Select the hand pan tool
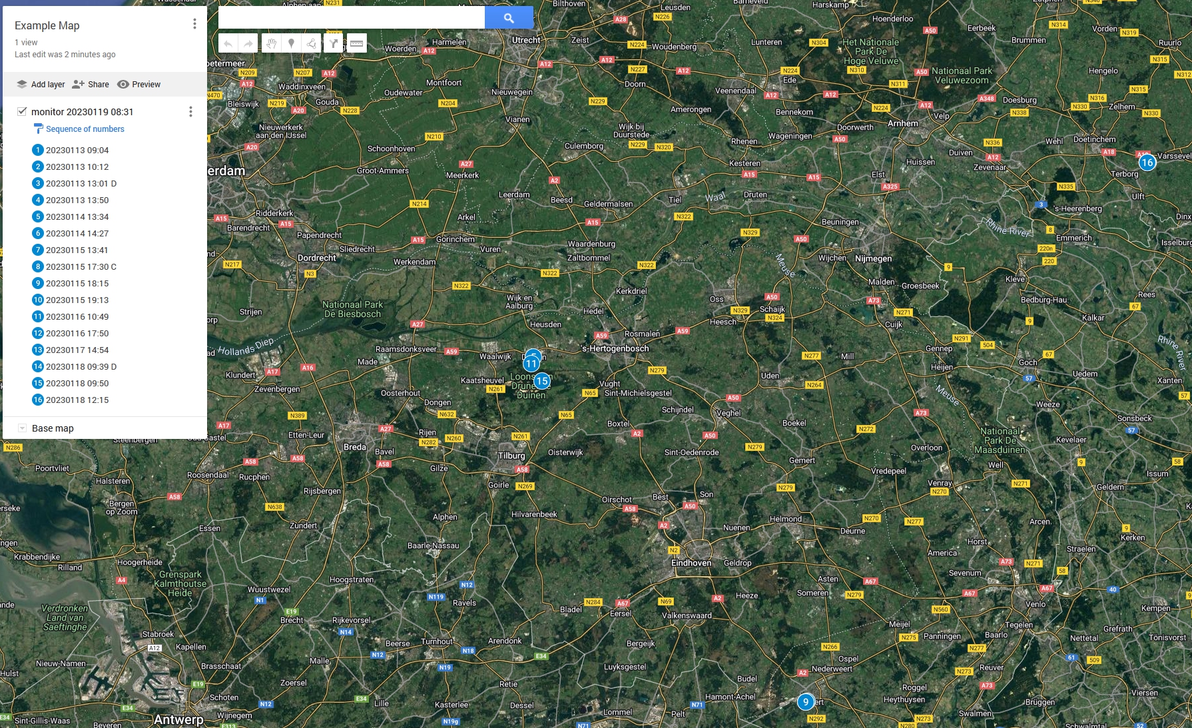The image size is (1192, 728). [271, 44]
